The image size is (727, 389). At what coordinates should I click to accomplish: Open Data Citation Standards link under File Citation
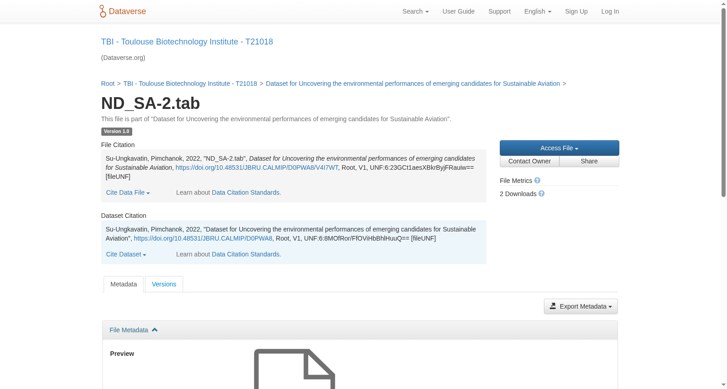[245, 192]
